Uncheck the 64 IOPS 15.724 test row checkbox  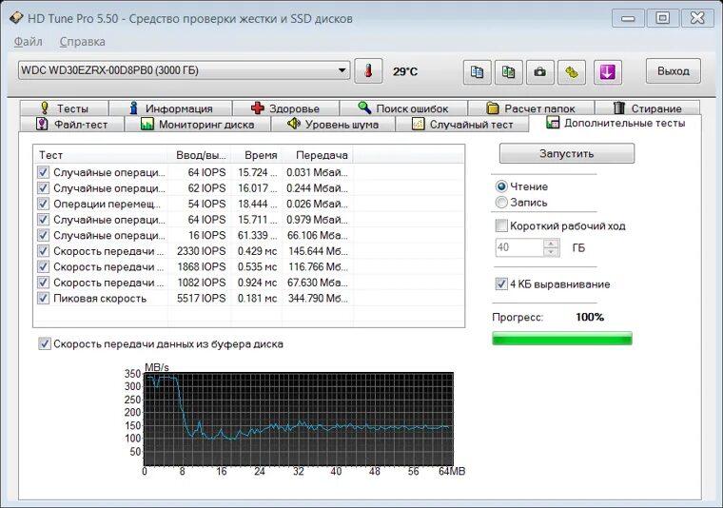(x=43, y=172)
